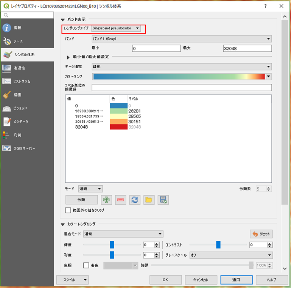
Task: Click the 適用 apply button
Action: coord(237,280)
